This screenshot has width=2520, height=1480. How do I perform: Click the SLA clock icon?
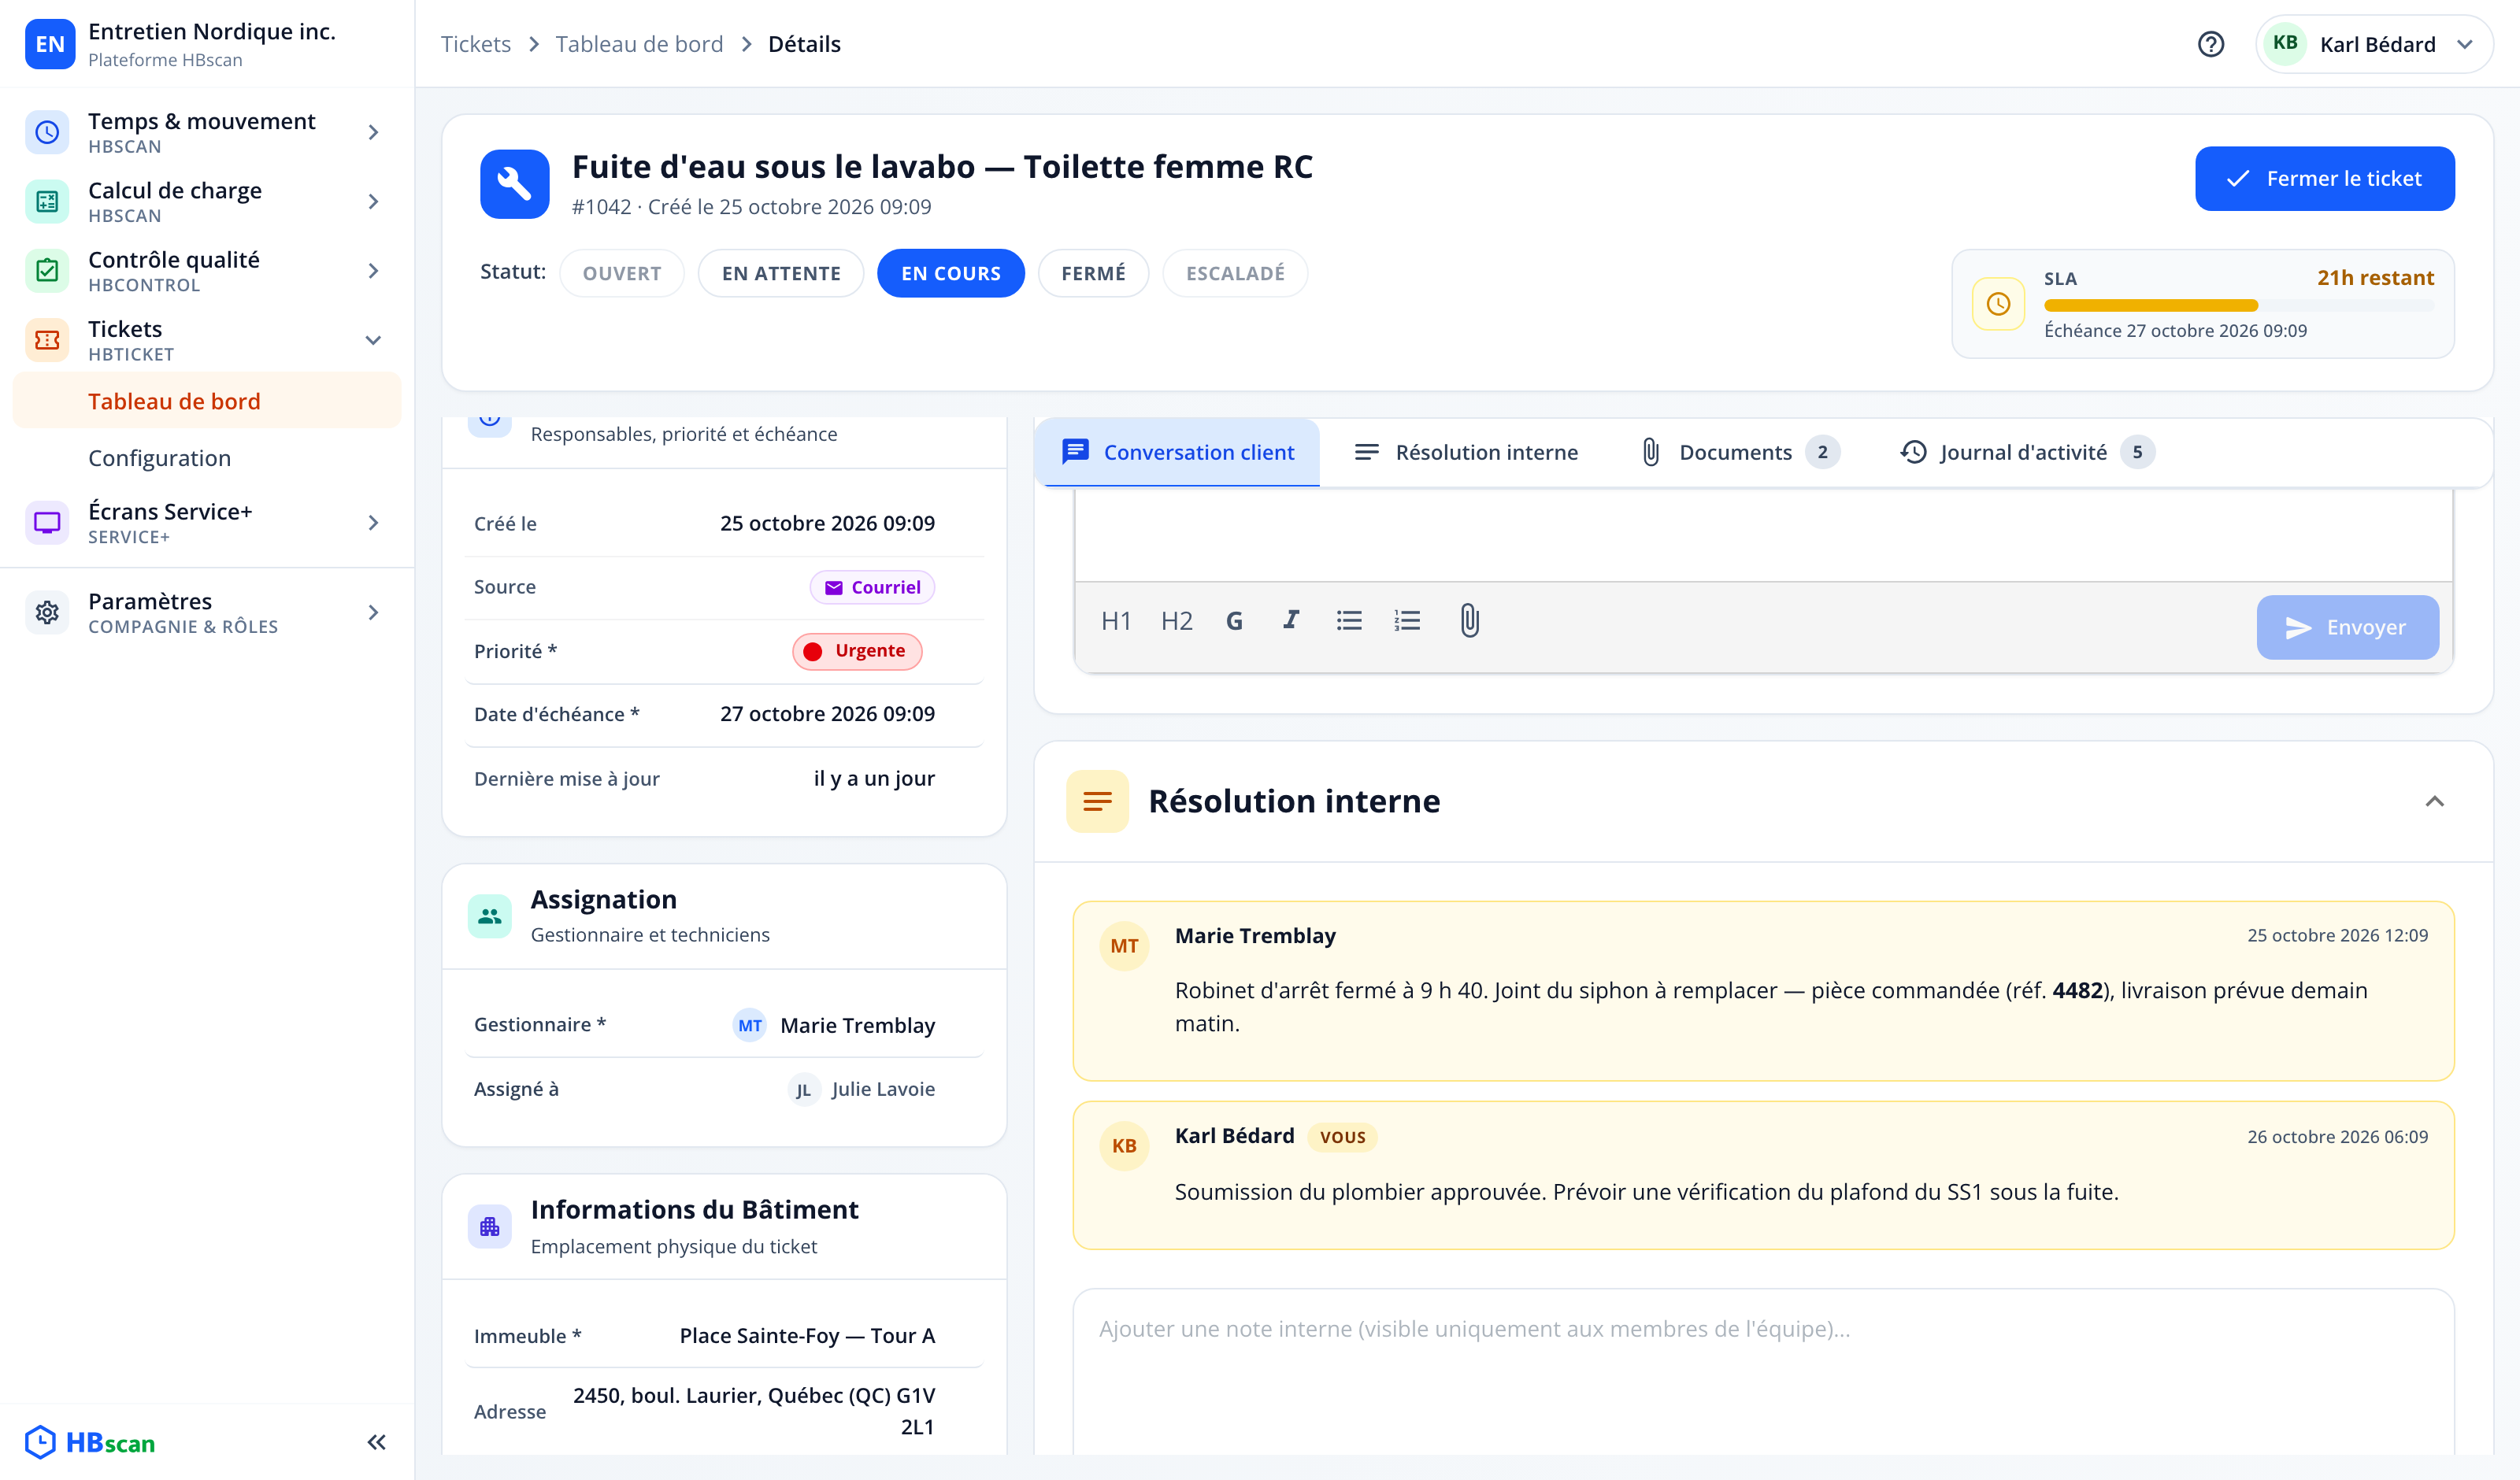pos(1998,304)
